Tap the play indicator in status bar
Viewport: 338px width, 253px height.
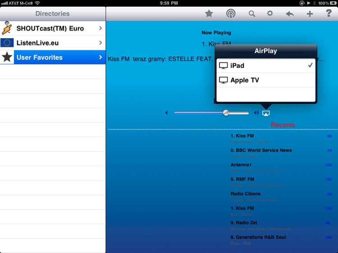[308, 3]
